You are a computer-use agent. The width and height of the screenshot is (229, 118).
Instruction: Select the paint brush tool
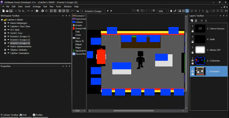coord(175,11)
